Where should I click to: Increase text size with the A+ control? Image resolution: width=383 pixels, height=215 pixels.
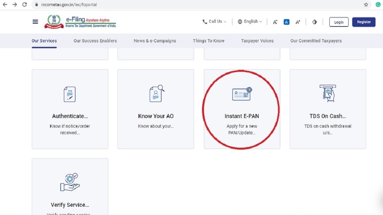298,22
